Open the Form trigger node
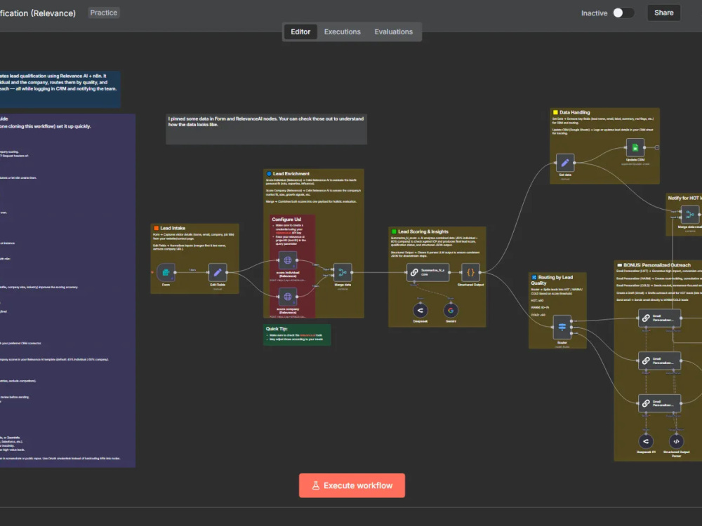The image size is (702, 526). pos(166,272)
